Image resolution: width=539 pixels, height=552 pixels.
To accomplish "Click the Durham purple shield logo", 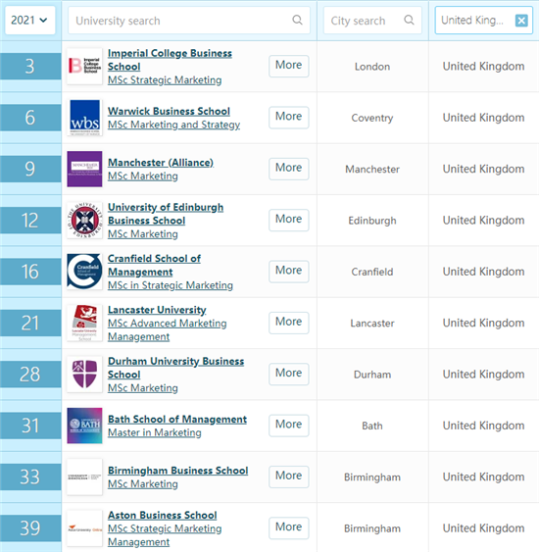I will [85, 375].
